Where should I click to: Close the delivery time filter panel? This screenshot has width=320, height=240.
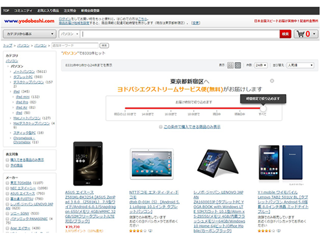[x=272, y=81]
